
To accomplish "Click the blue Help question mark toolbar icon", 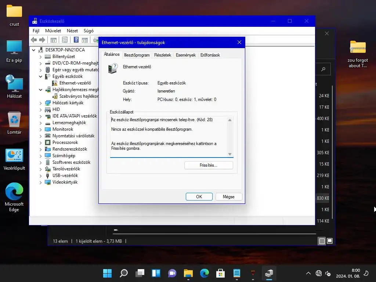I will (x=76, y=40).
